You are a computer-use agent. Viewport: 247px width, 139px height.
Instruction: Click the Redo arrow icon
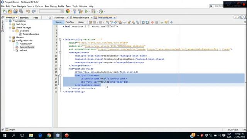[x=34, y=11]
